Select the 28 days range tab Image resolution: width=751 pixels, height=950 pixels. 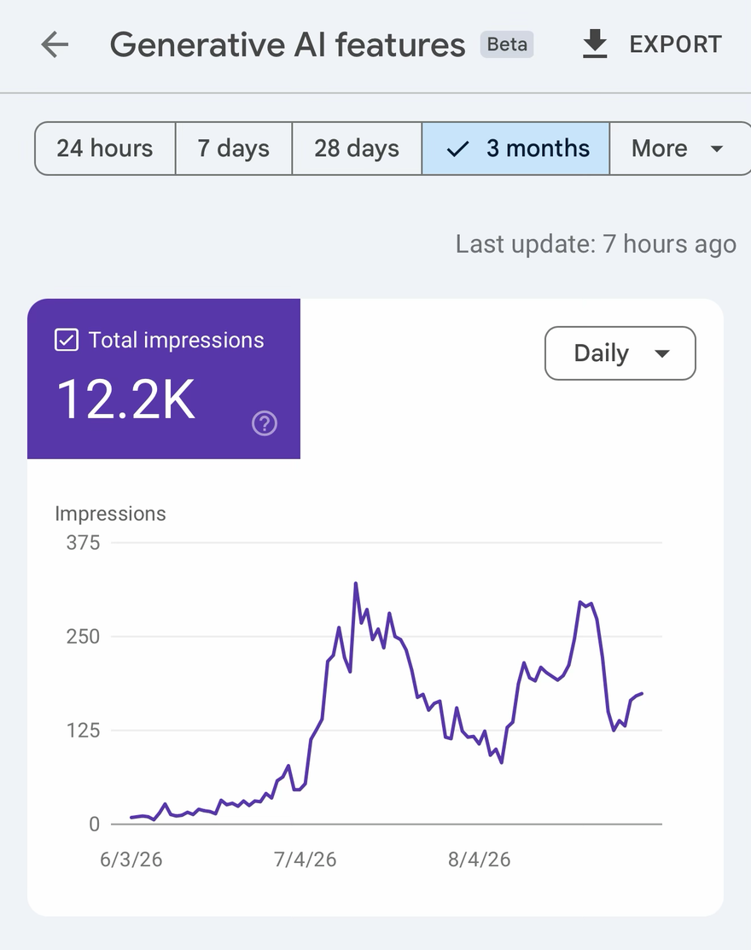click(357, 149)
